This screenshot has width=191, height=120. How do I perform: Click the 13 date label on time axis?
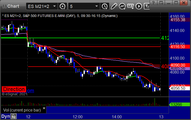(x=161, y=117)
